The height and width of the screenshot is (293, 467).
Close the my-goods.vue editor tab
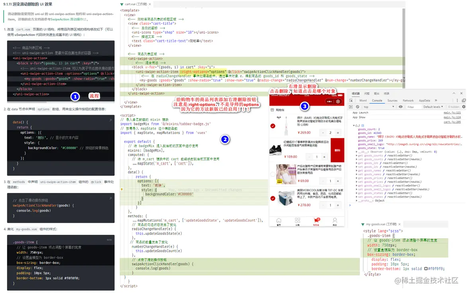(x=399, y=224)
